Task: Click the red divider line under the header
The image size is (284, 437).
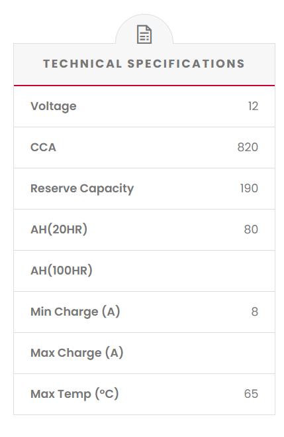Action: (144, 86)
